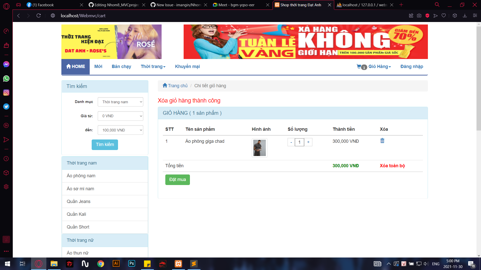Open sidebar settings gear icon
This screenshot has width=481, height=270.
6,187
